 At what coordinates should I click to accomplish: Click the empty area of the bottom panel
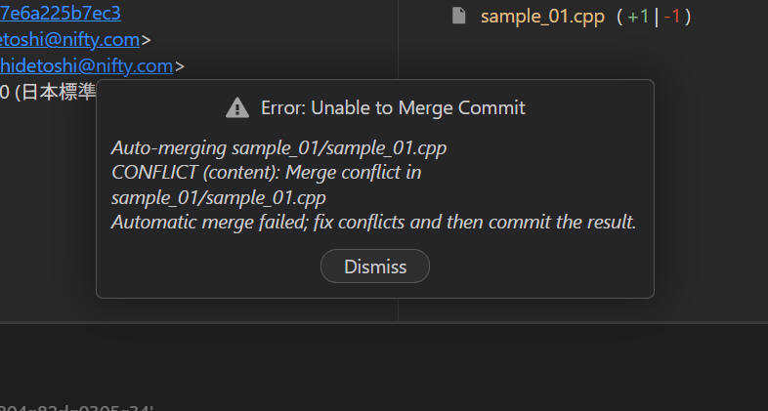pyautogui.click(x=391, y=366)
